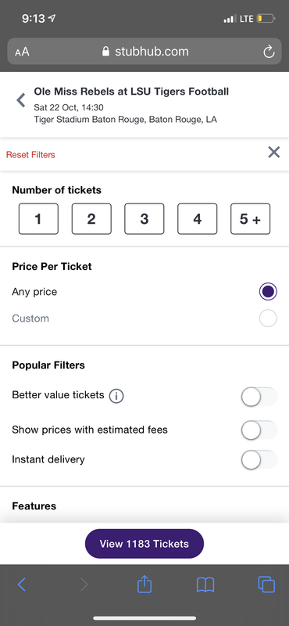Screen dimensions: 289x626
Task: Enable Better value tickets toggle
Action: point(259,397)
